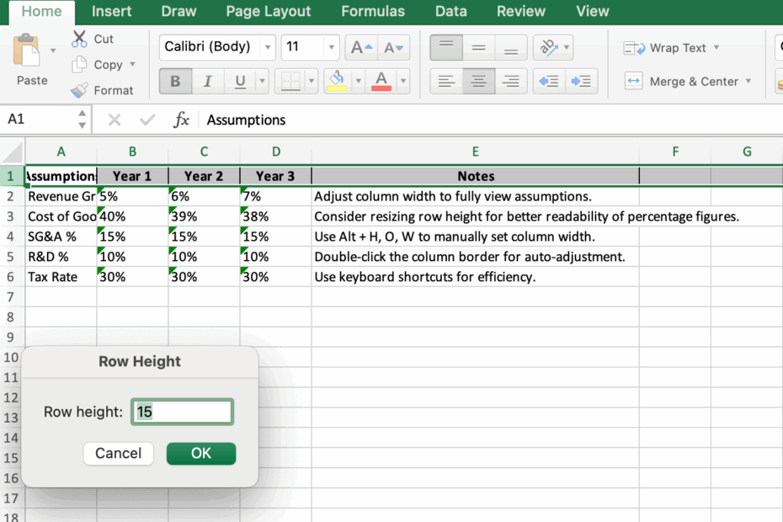The image size is (783, 522).
Task: Click Cancel in Row Height dialog
Action: [x=119, y=454]
